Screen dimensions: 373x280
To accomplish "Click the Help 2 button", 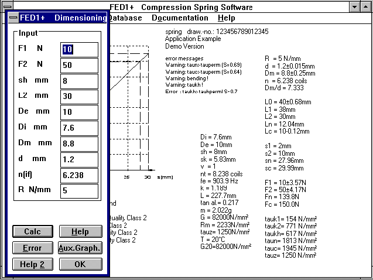I will point(32,264).
